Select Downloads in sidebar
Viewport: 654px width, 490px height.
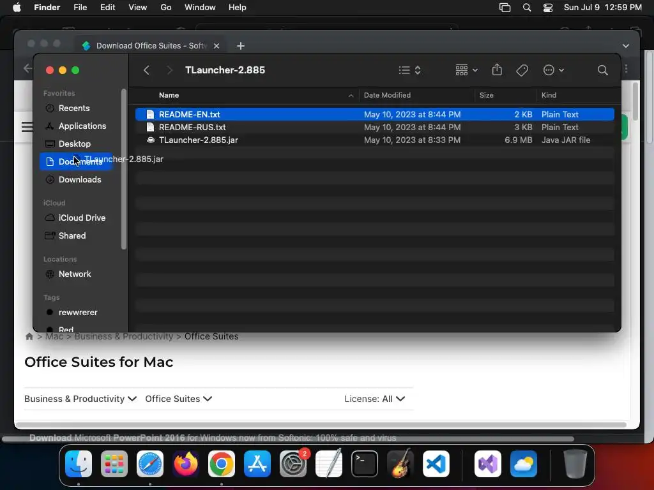click(80, 179)
